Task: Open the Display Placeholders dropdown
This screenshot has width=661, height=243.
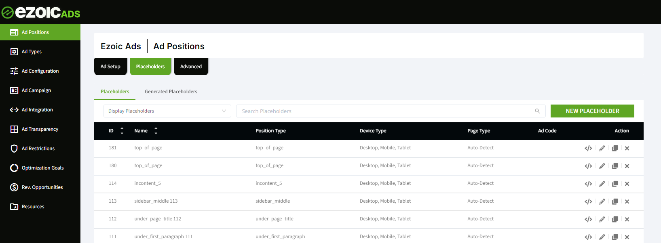Action: click(x=167, y=111)
